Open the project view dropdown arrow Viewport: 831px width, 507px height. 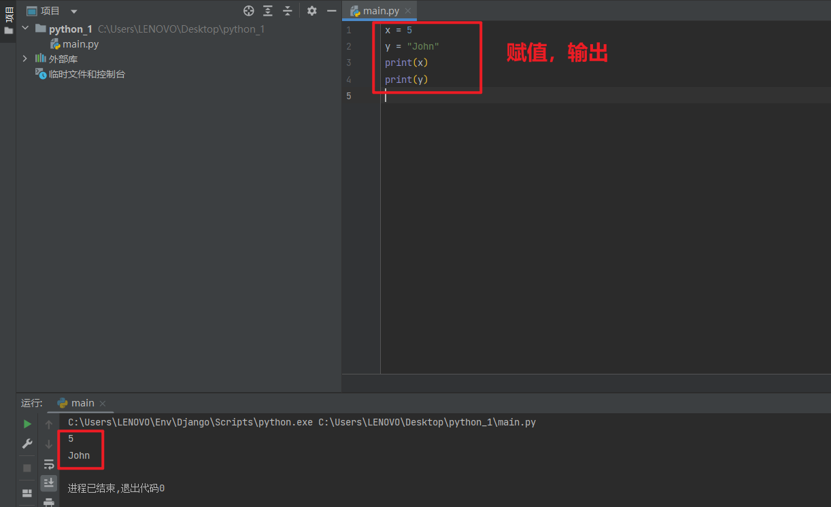coord(74,12)
